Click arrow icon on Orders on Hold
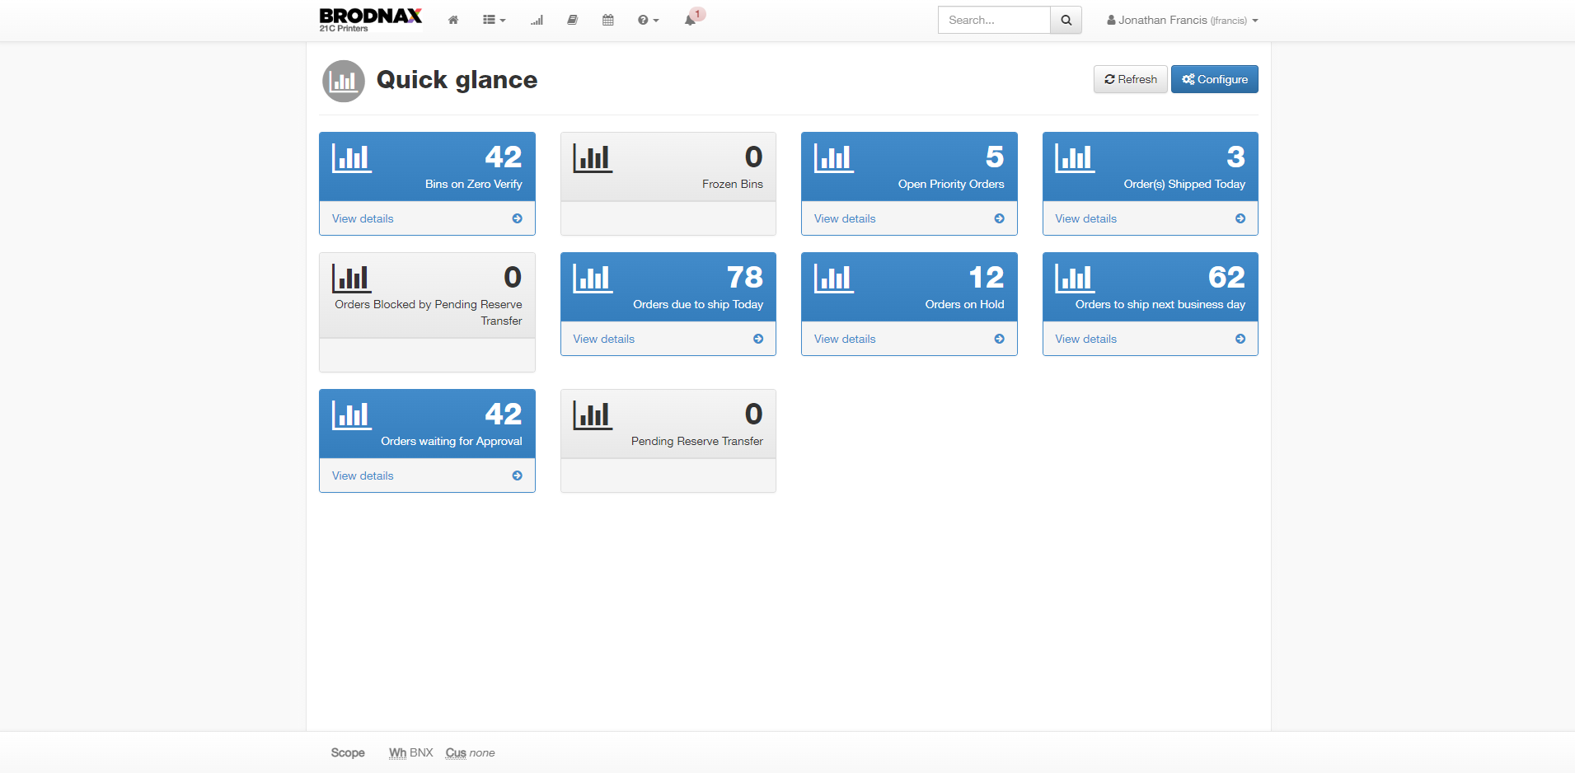This screenshot has height=773, width=1575. click(x=999, y=339)
